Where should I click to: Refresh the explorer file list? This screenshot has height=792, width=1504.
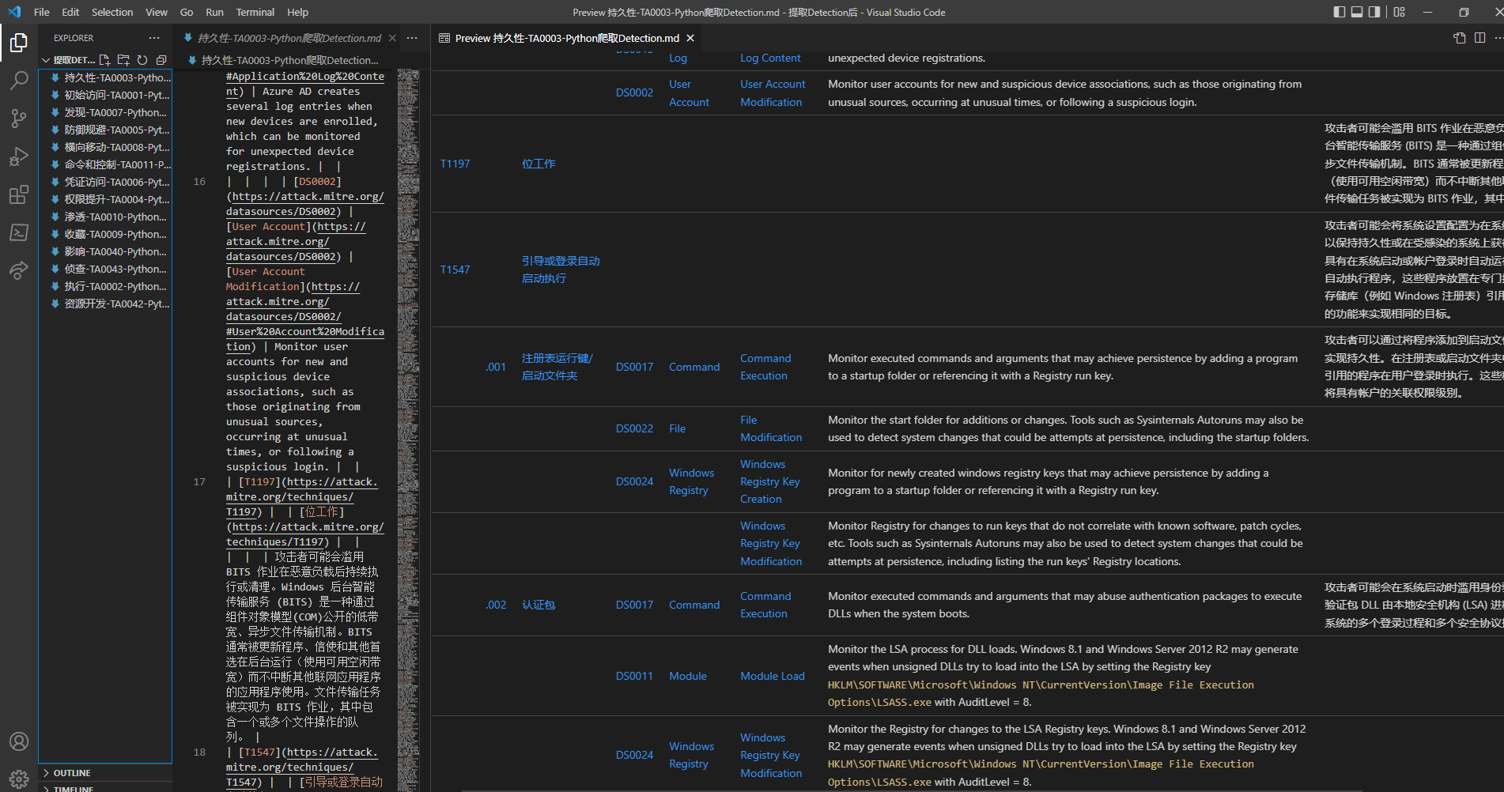point(142,60)
